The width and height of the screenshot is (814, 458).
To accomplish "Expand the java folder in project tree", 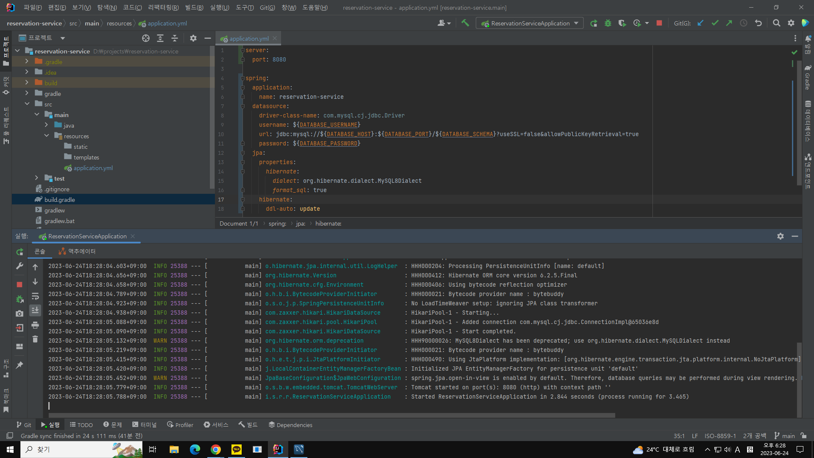I will [47, 125].
